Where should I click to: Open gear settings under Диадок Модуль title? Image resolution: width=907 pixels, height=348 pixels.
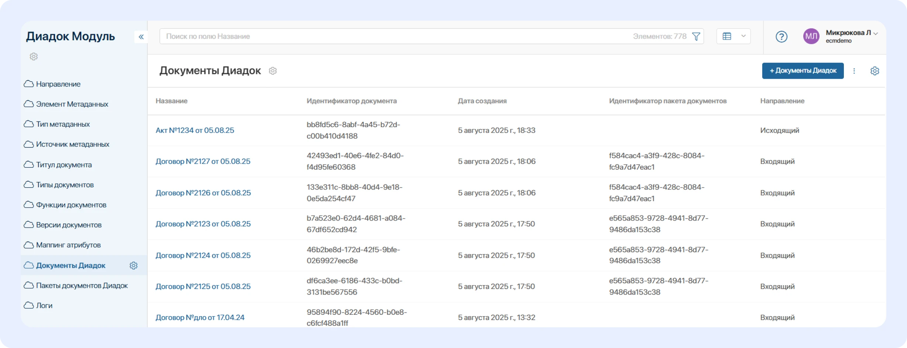point(34,57)
